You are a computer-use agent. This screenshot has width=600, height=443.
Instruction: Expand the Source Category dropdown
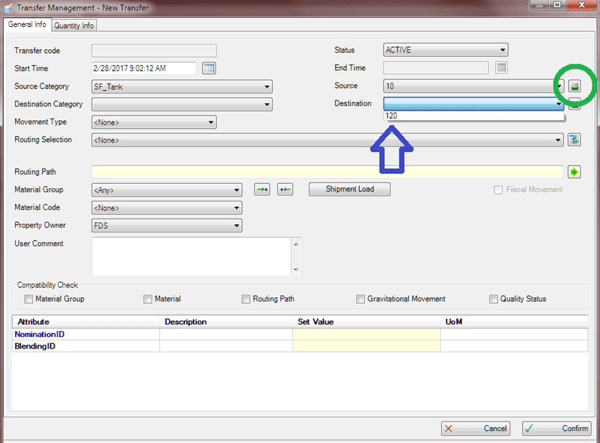click(266, 86)
